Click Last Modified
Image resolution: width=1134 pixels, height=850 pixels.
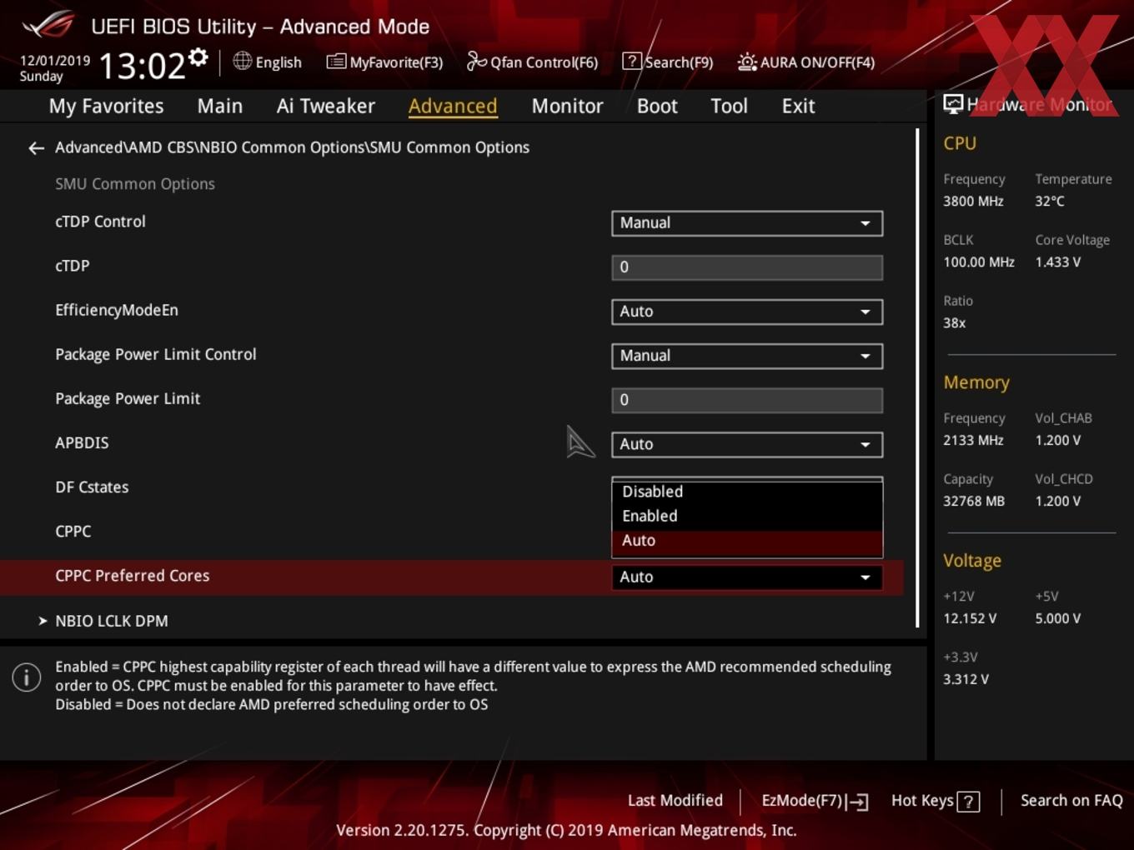(x=675, y=801)
